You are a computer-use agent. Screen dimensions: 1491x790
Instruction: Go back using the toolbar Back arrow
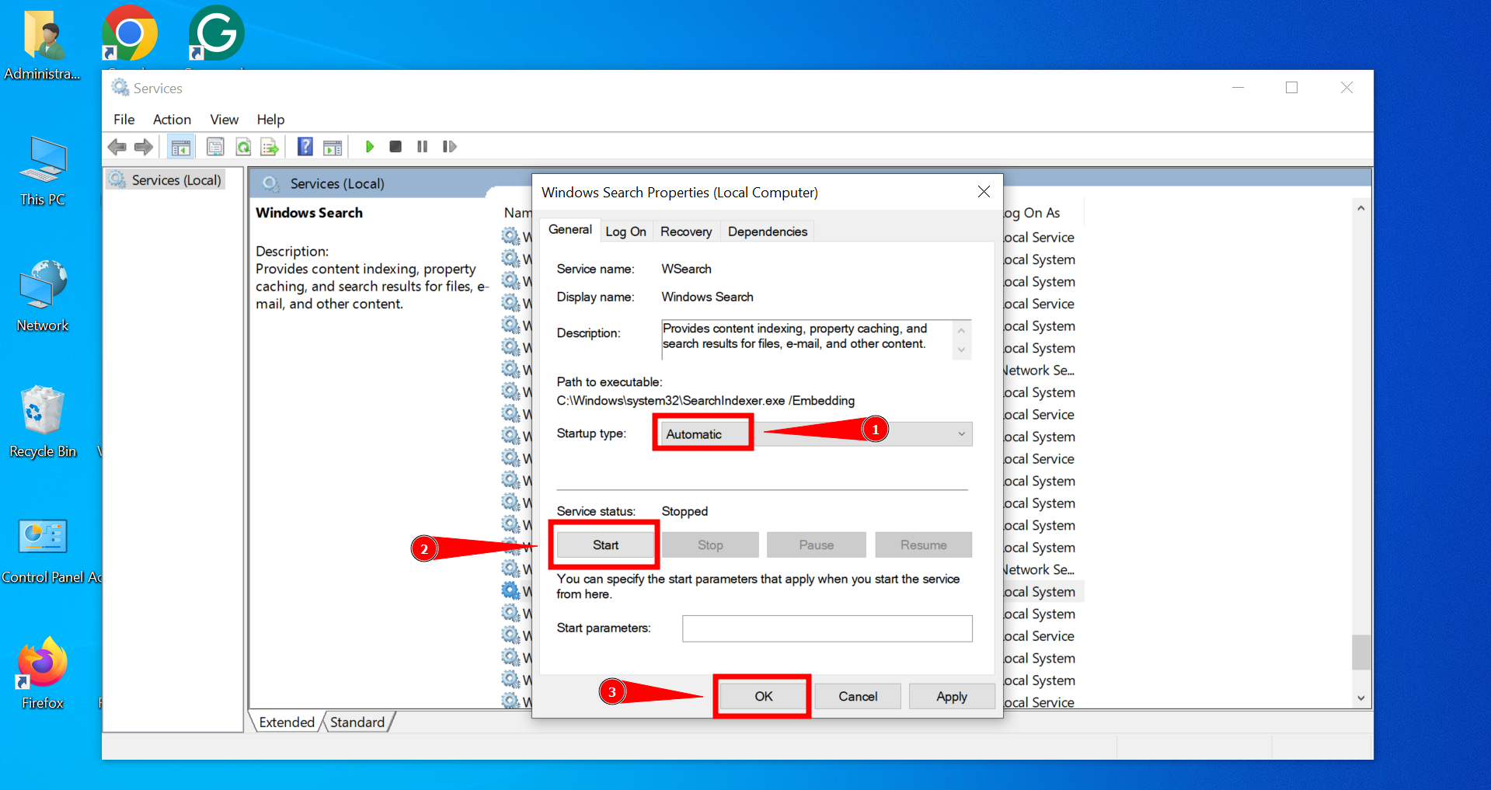117,147
